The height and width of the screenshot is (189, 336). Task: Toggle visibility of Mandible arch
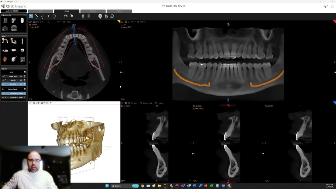coord(3,84)
